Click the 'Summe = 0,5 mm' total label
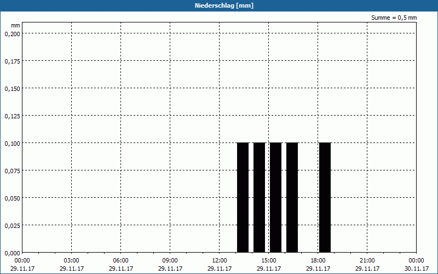 pyautogui.click(x=394, y=18)
